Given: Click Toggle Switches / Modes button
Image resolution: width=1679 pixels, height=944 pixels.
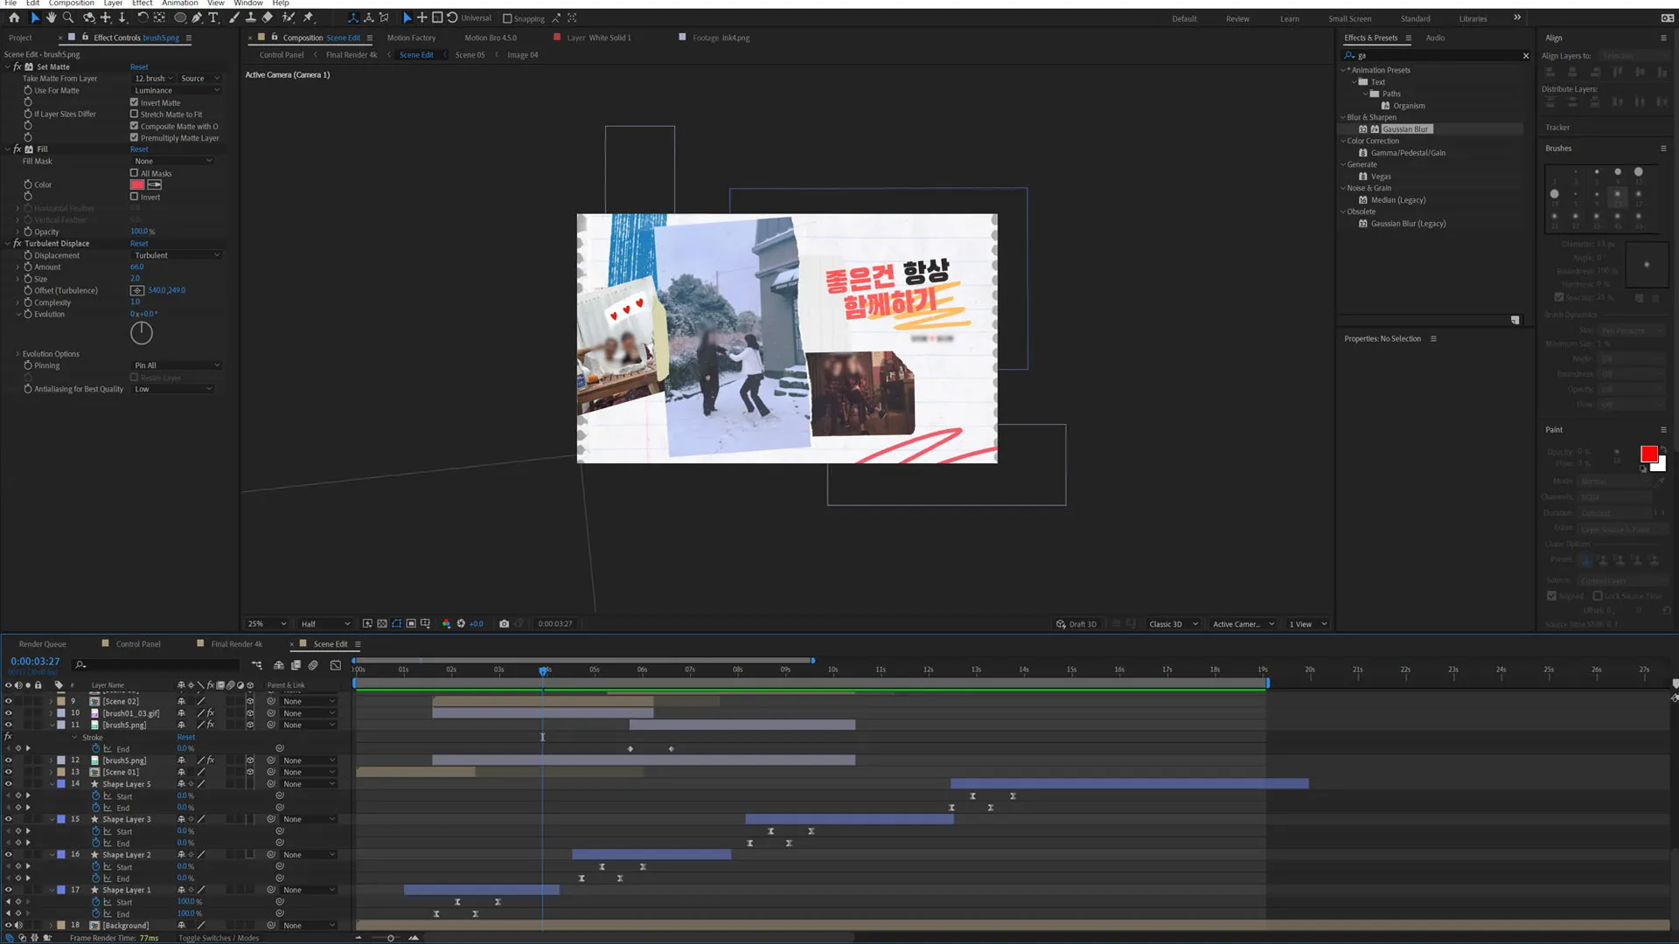Looking at the screenshot, I should 218,938.
